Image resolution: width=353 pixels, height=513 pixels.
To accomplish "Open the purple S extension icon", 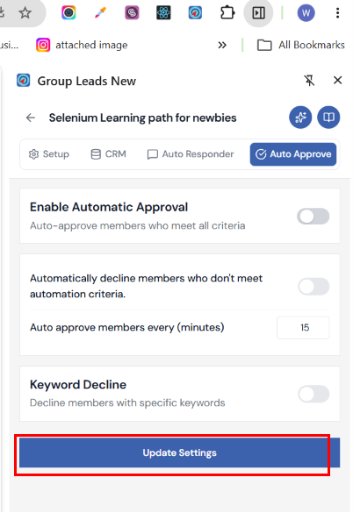I will click(x=132, y=13).
